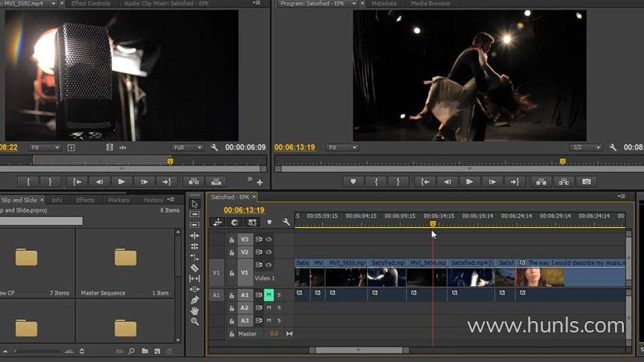This screenshot has height=362, width=644.
Task: Step back one frame in Program monitor
Action: (447, 182)
